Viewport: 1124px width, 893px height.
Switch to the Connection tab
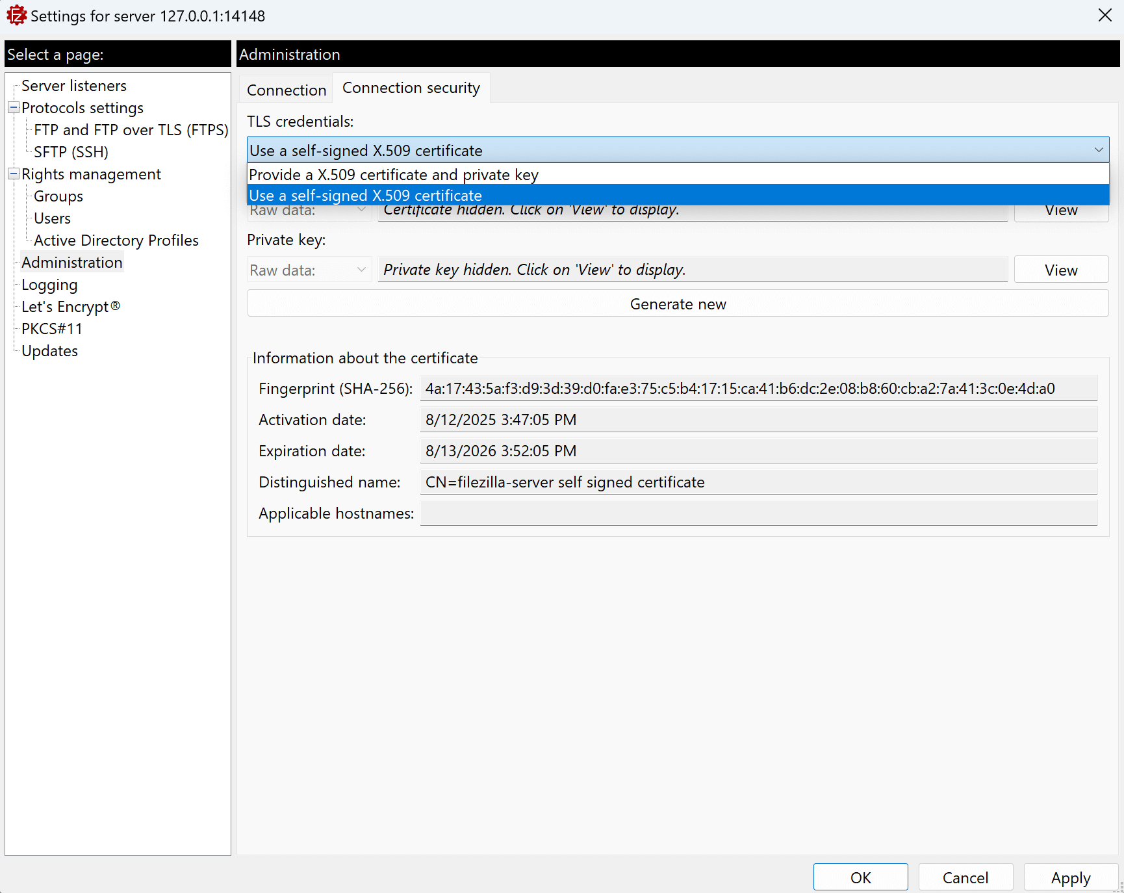pos(287,90)
